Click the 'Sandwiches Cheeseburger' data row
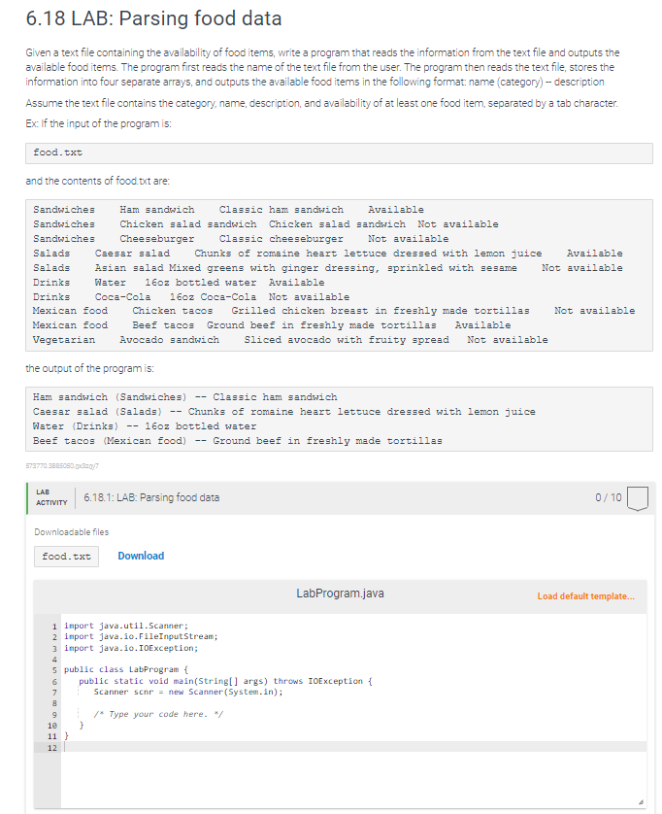The width and height of the screenshot is (662, 814). click(x=241, y=239)
